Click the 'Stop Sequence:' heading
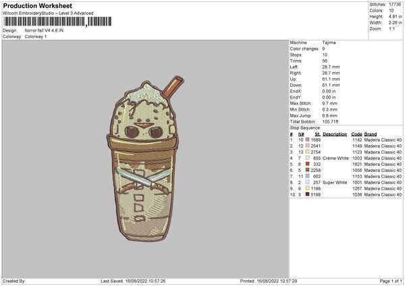Screen dimensions: 405x286 click(305, 128)
